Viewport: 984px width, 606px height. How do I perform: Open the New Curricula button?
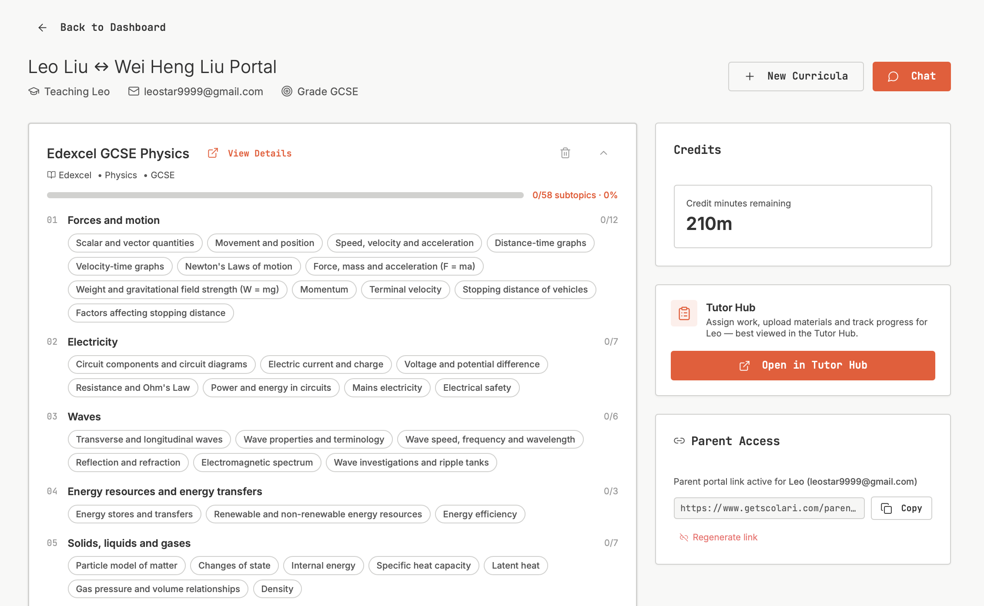click(x=796, y=77)
